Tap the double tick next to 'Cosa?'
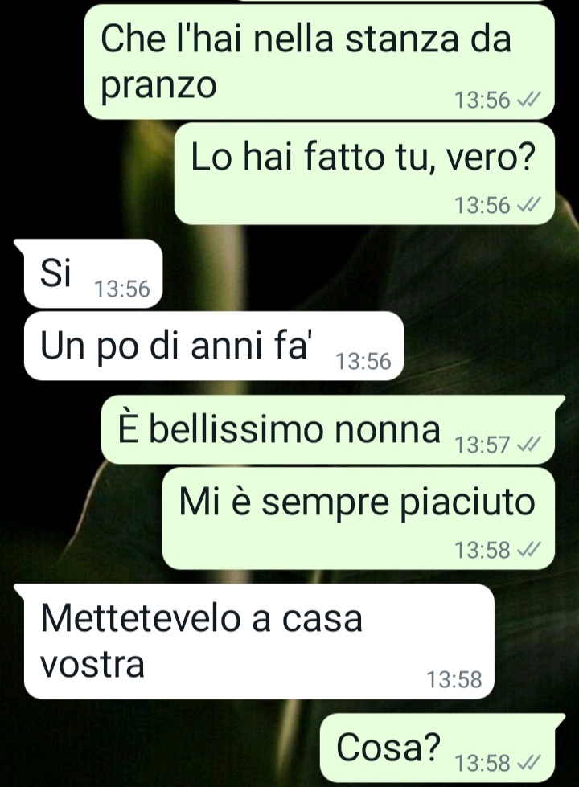The image size is (579, 787). coord(529,764)
